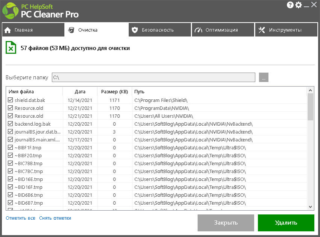320x237 pixels.
Task: Uncheck ~BIC7BC.tmp checkbox
Action: coord(10,171)
